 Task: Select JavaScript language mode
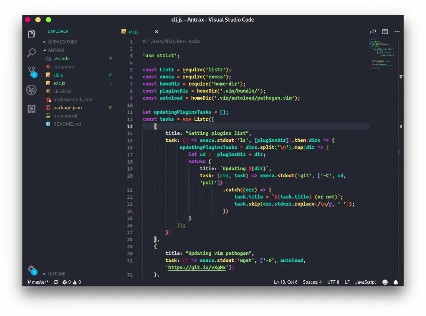[x=366, y=282]
